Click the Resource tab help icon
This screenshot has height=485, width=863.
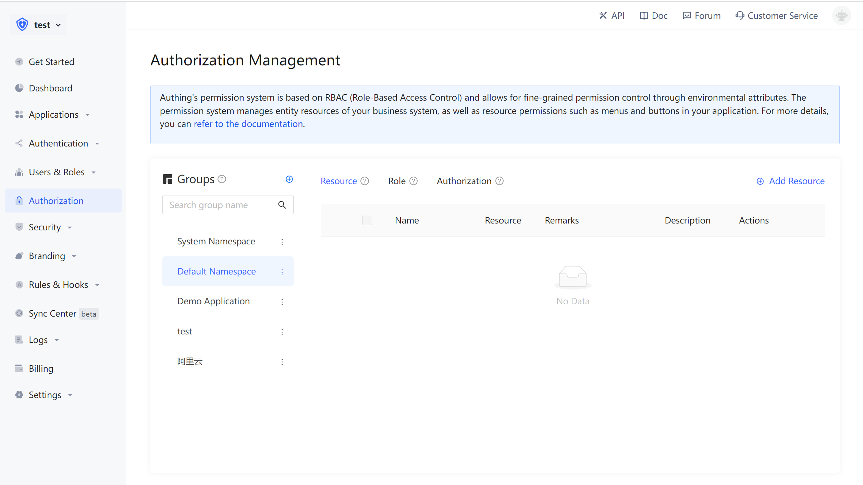coord(365,181)
